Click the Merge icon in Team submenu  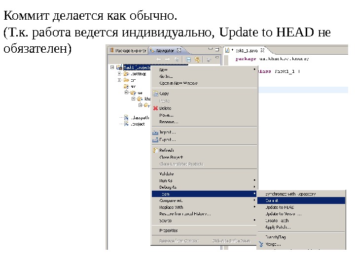click(261, 244)
